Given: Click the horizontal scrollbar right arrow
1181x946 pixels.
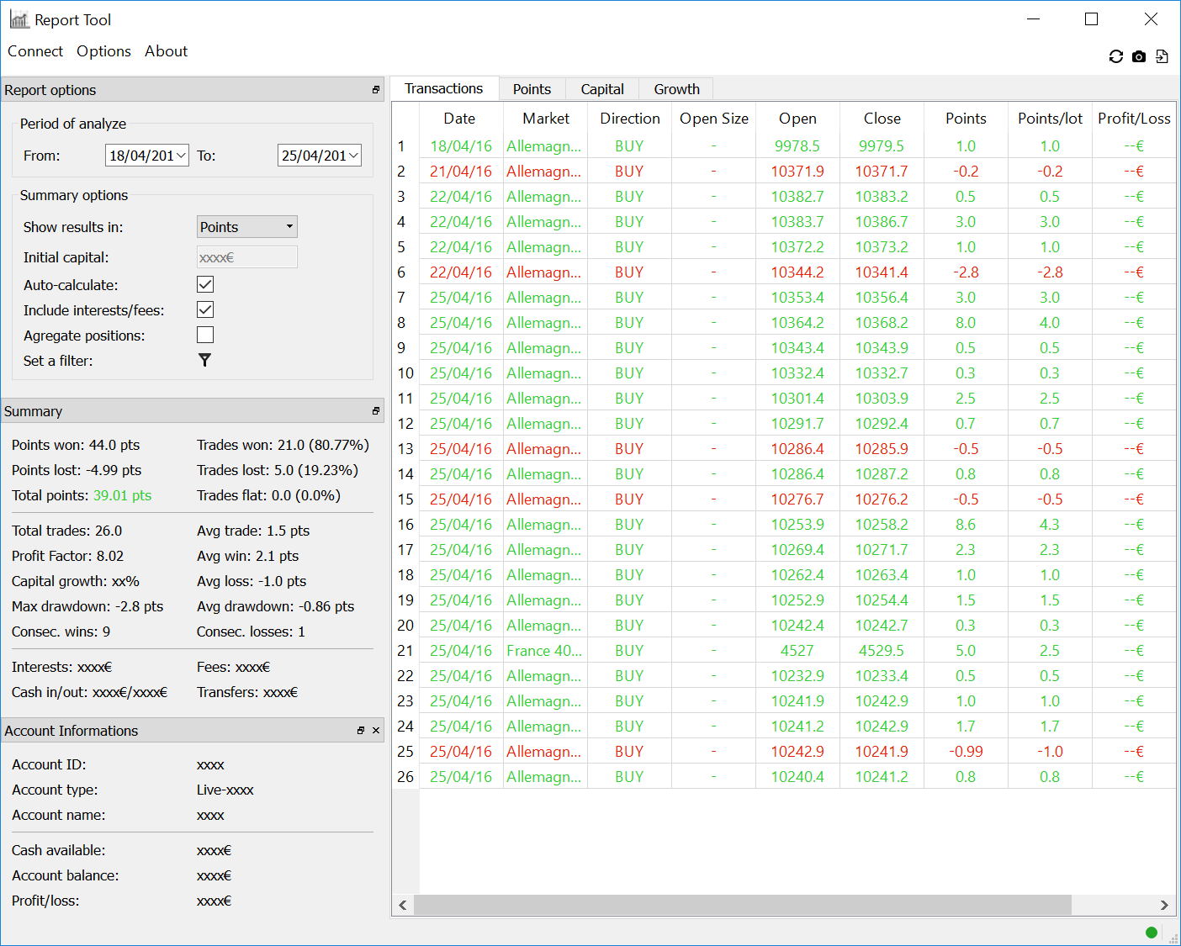Looking at the screenshot, I should pyautogui.click(x=1164, y=905).
